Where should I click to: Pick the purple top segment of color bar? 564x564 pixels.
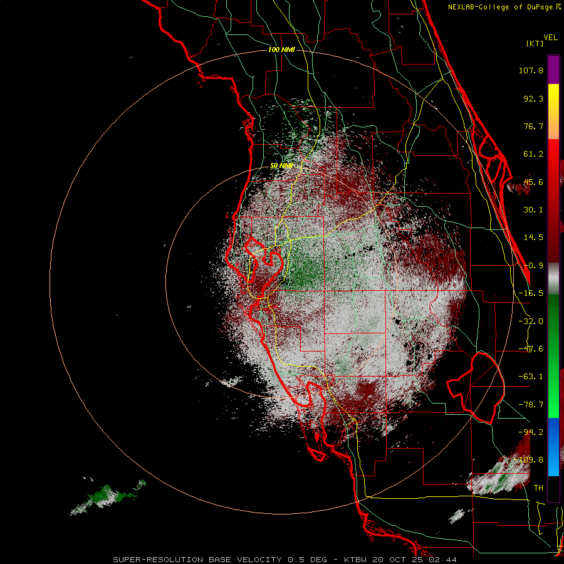click(553, 70)
